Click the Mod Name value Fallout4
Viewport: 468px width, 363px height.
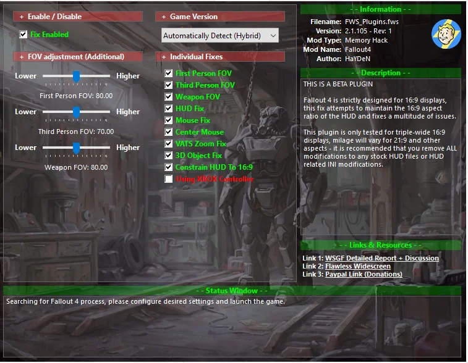[x=358, y=49]
